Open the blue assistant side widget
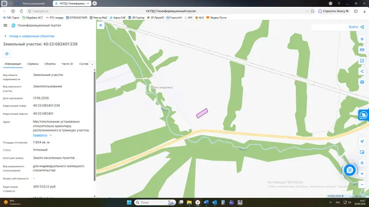369x207 pixels. [364, 115]
